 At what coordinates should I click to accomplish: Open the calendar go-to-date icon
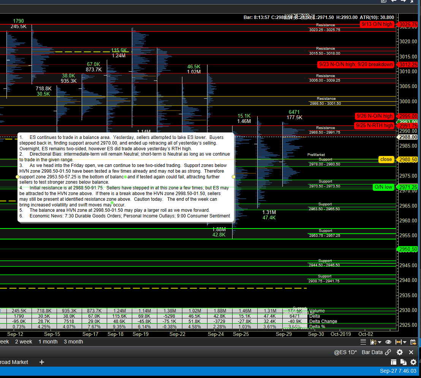point(413,342)
